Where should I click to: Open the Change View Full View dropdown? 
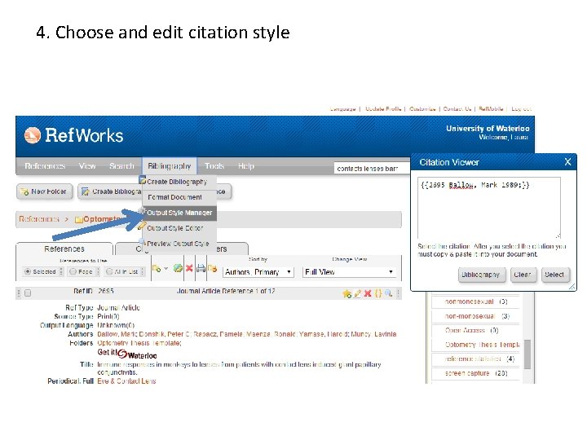349,272
